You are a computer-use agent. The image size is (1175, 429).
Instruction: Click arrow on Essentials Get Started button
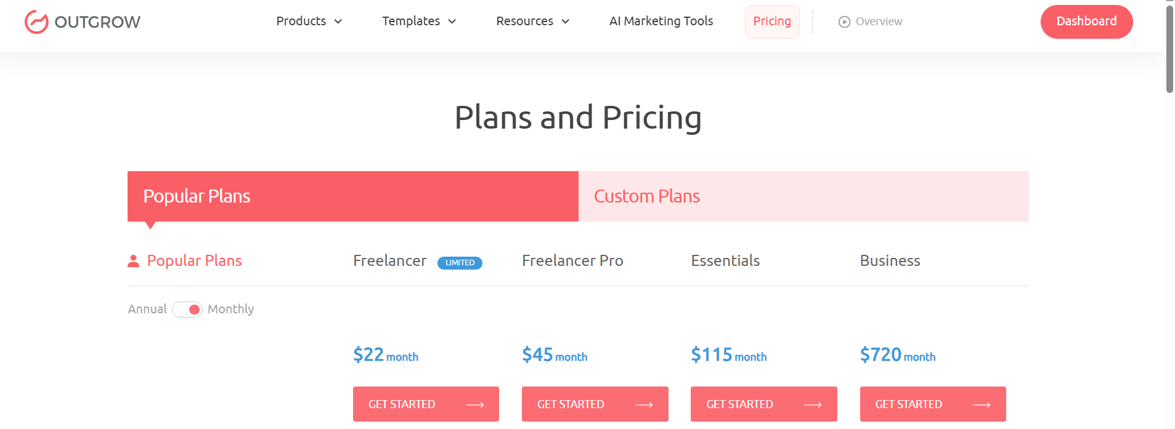(x=813, y=405)
